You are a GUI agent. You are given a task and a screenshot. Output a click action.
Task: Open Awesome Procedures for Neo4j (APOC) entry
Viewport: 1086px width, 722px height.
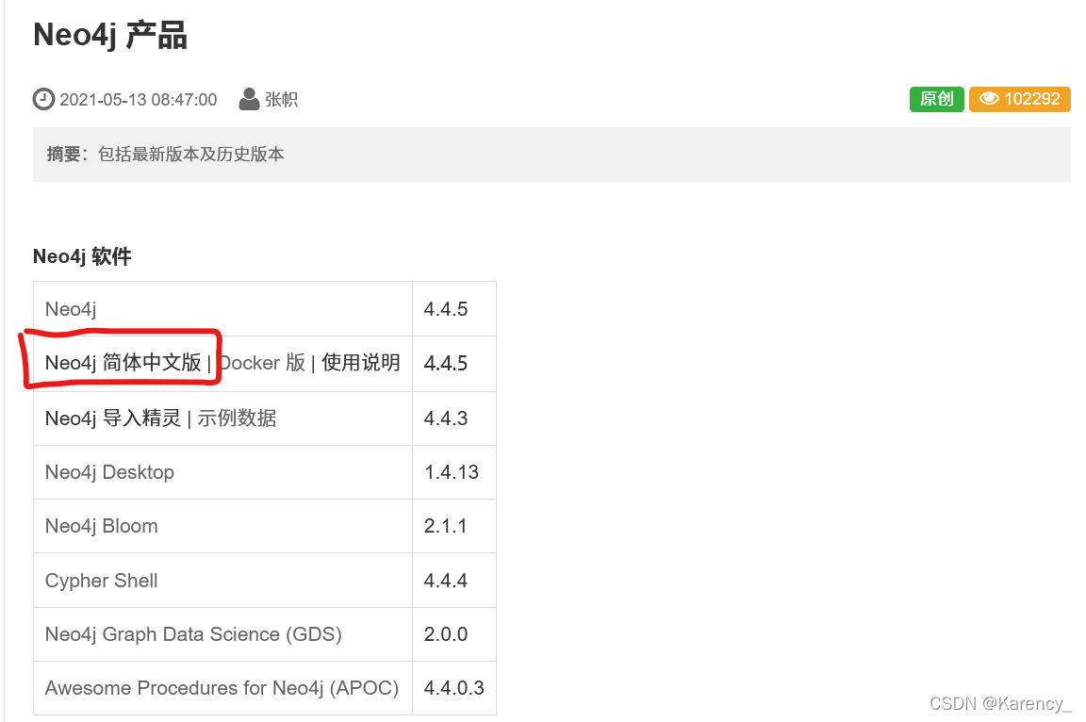222,688
